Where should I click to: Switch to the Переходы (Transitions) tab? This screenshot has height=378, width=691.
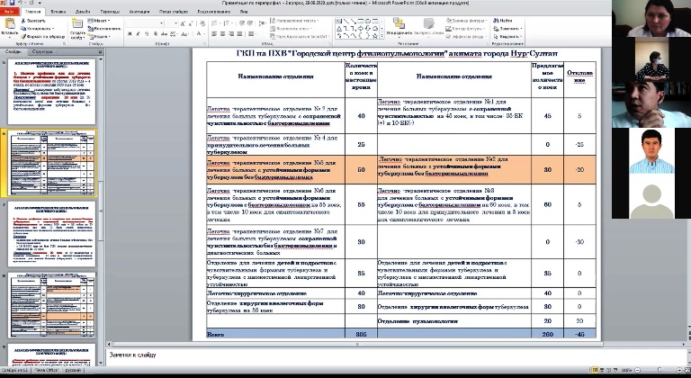[x=110, y=12]
